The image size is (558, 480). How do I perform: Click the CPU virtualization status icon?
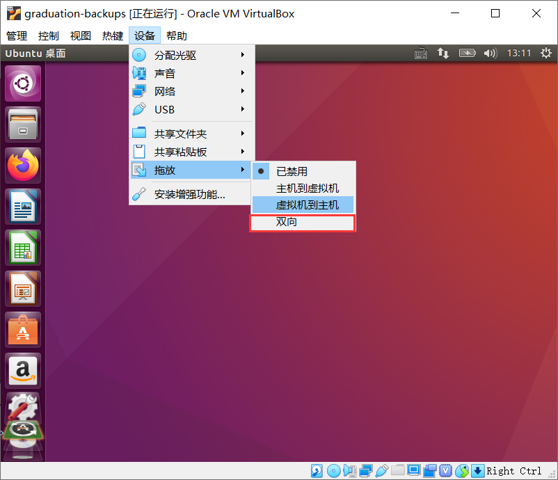pos(445,471)
